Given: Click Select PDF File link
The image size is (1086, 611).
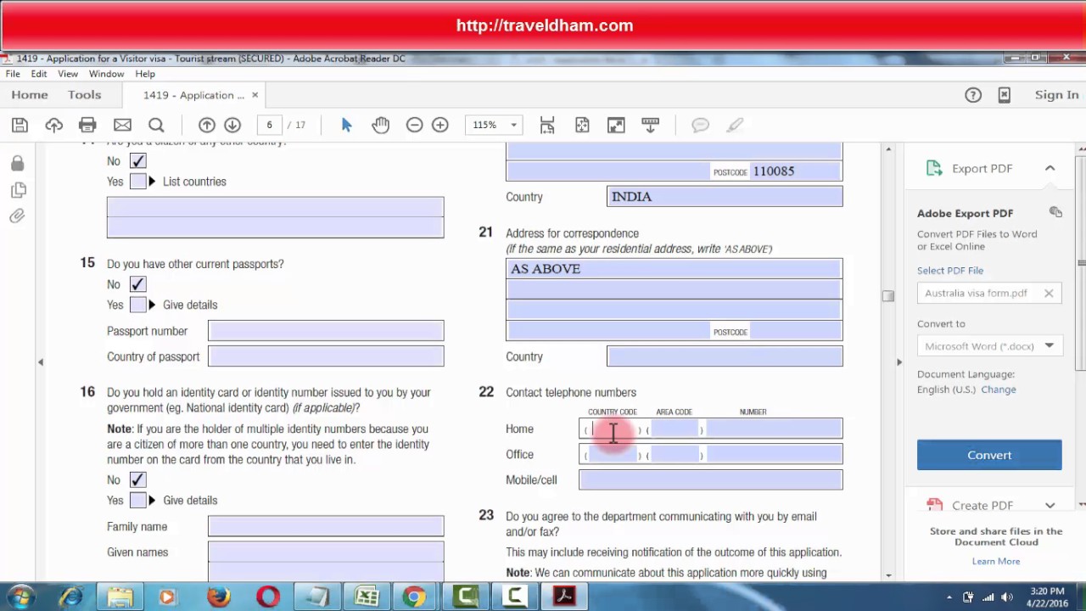Looking at the screenshot, I should tap(950, 271).
